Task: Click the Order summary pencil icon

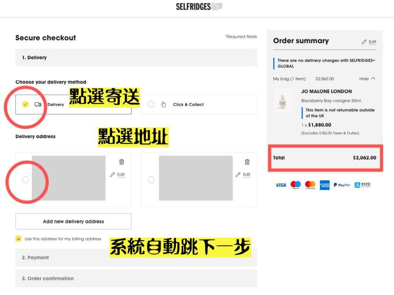Action: (364, 42)
